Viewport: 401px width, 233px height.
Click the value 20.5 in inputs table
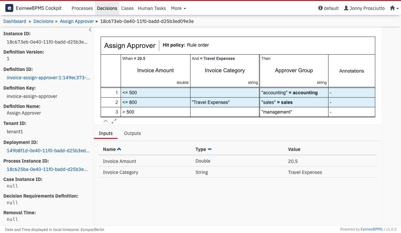[293, 161]
